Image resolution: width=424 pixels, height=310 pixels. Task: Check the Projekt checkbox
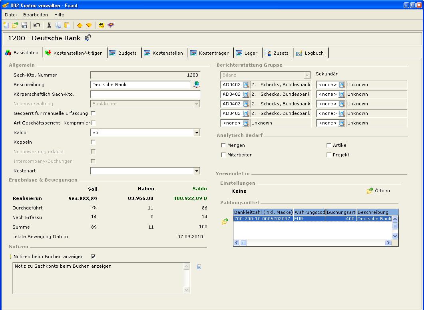(x=329, y=155)
